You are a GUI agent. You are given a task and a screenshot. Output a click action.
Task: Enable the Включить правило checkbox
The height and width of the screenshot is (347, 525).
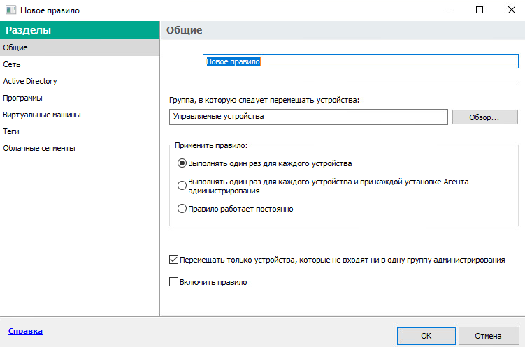point(174,283)
